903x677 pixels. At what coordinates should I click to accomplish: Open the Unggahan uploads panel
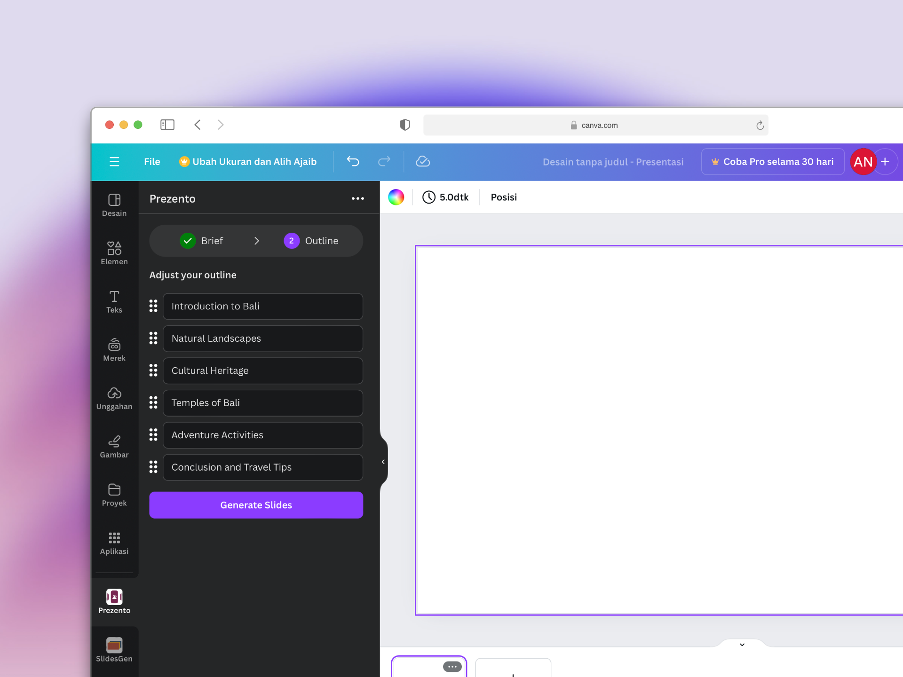(114, 398)
